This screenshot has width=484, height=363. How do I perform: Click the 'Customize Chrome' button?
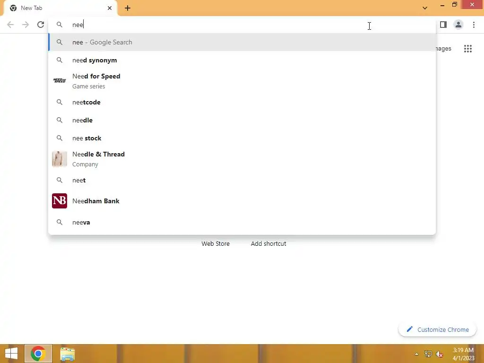click(x=437, y=329)
